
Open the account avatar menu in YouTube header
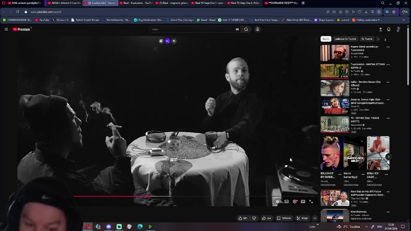pos(398,29)
